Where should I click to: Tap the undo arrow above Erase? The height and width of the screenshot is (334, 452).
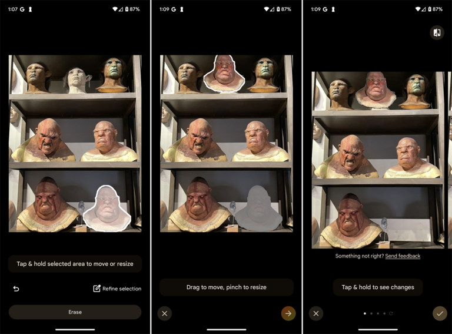click(16, 289)
